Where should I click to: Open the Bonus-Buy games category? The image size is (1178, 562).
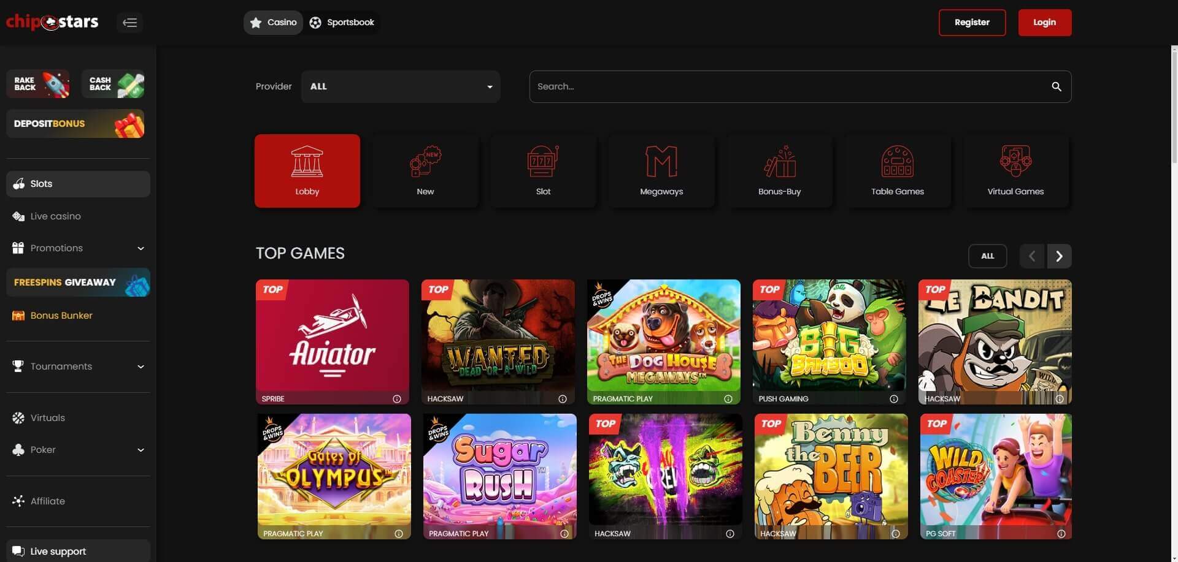(780, 162)
